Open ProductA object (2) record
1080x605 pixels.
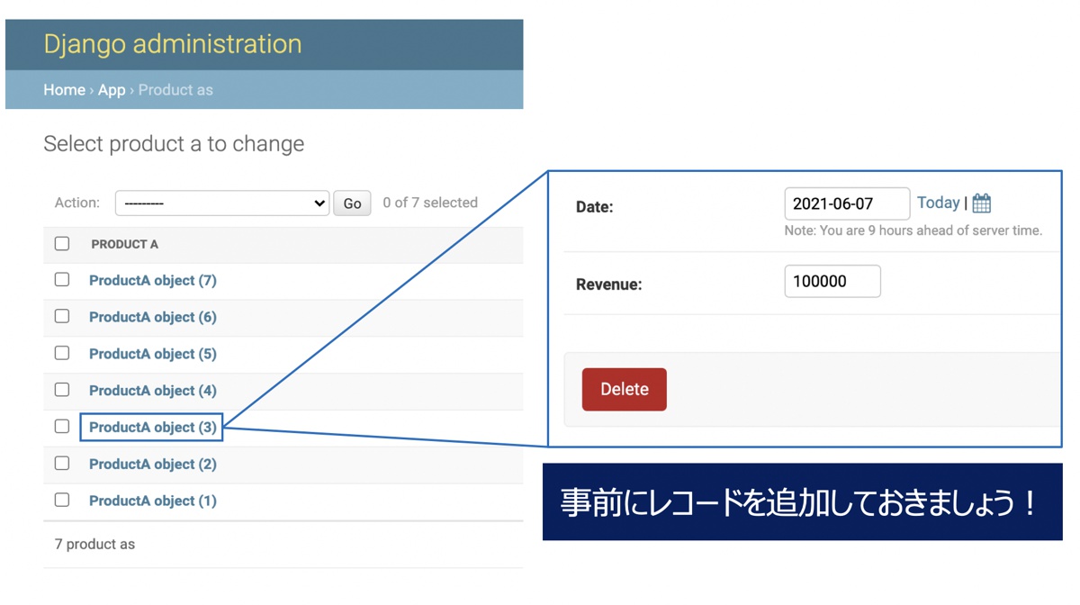pos(152,465)
